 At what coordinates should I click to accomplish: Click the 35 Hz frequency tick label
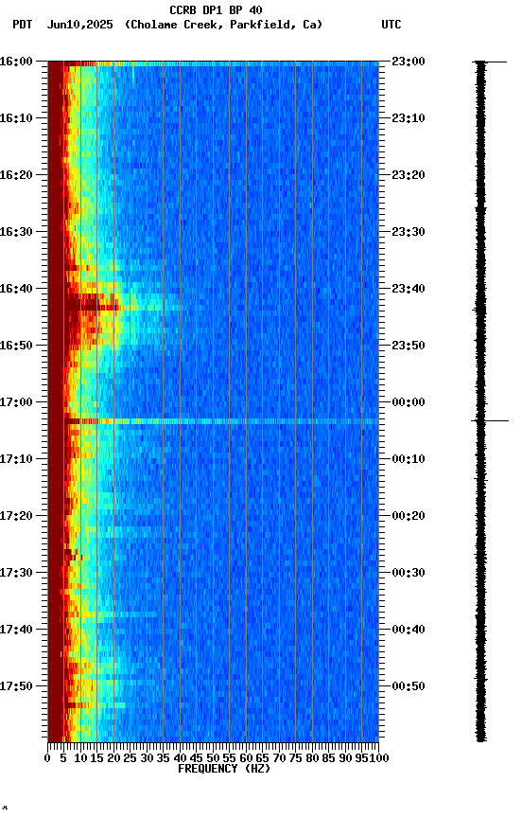(164, 759)
